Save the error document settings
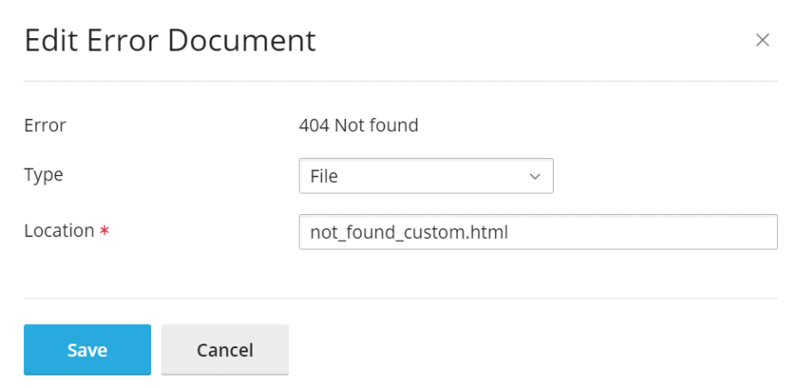 pos(87,350)
